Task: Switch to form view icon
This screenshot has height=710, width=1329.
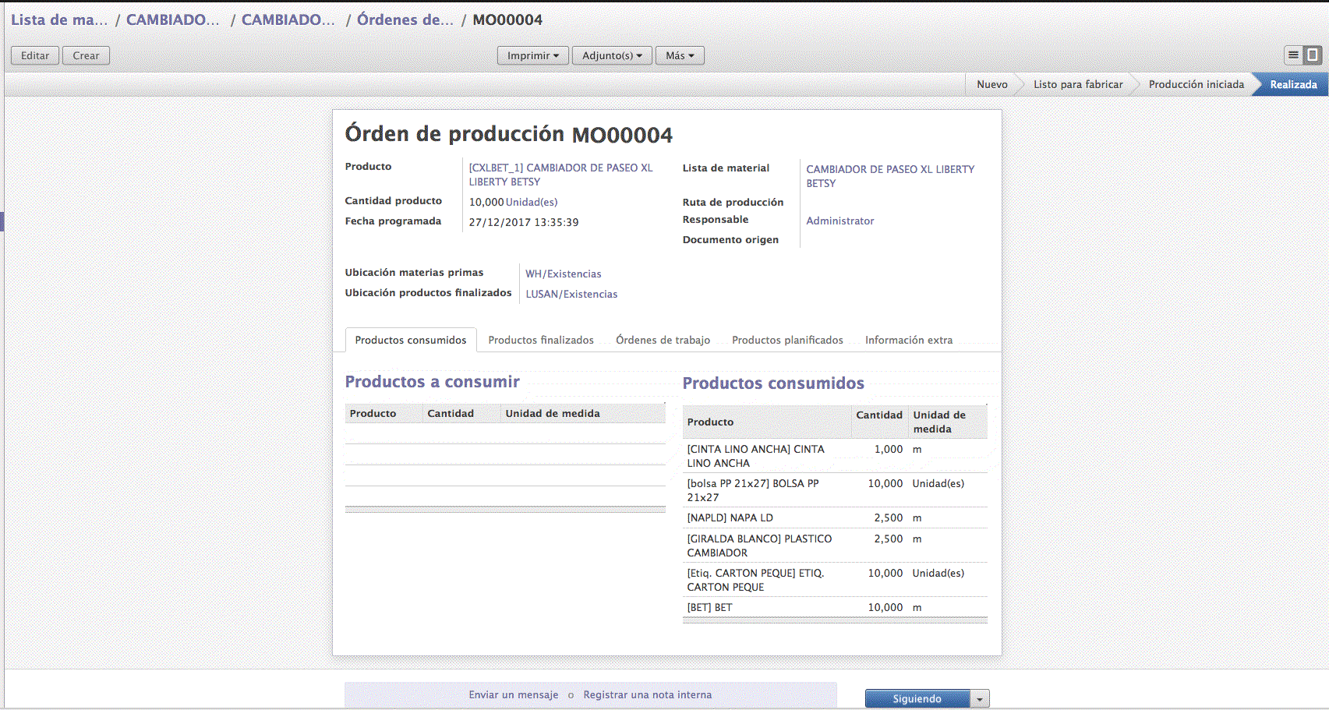Action: click(1313, 55)
